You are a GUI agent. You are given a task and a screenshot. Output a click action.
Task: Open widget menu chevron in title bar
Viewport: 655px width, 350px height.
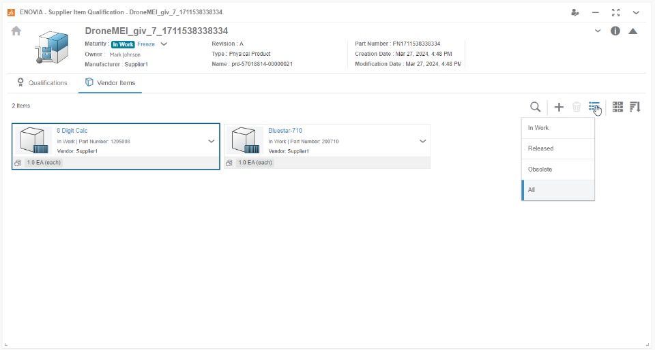[636, 12]
